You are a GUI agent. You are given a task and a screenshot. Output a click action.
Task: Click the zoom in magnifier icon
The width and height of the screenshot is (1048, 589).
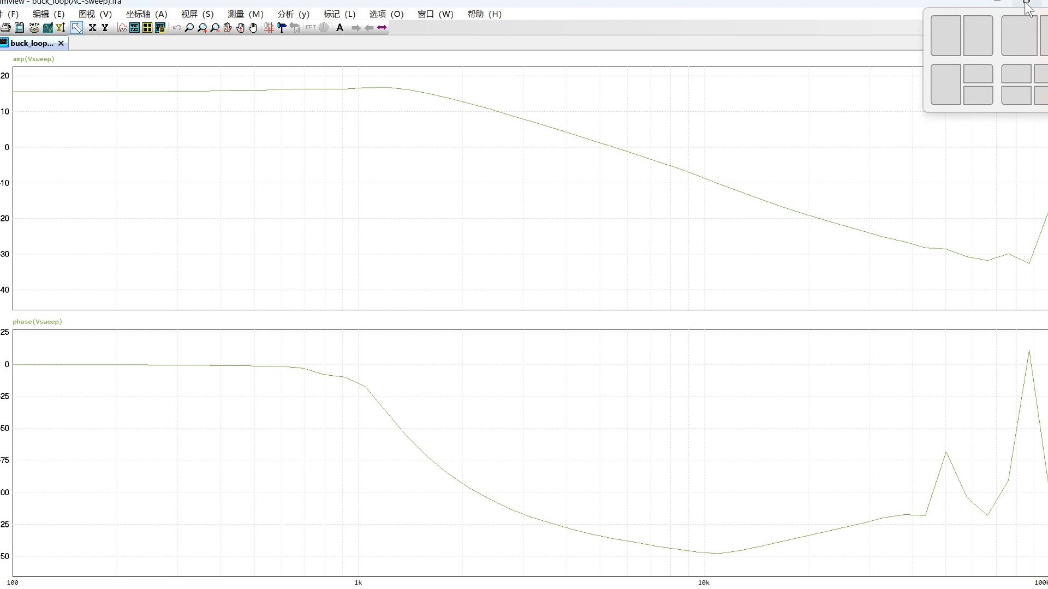pyautogui.click(x=202, y=28)
